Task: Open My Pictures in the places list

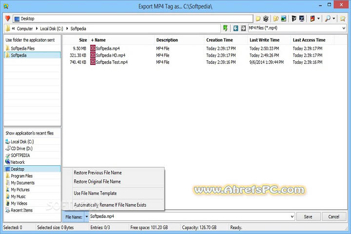Action: [x=33, y=190]
